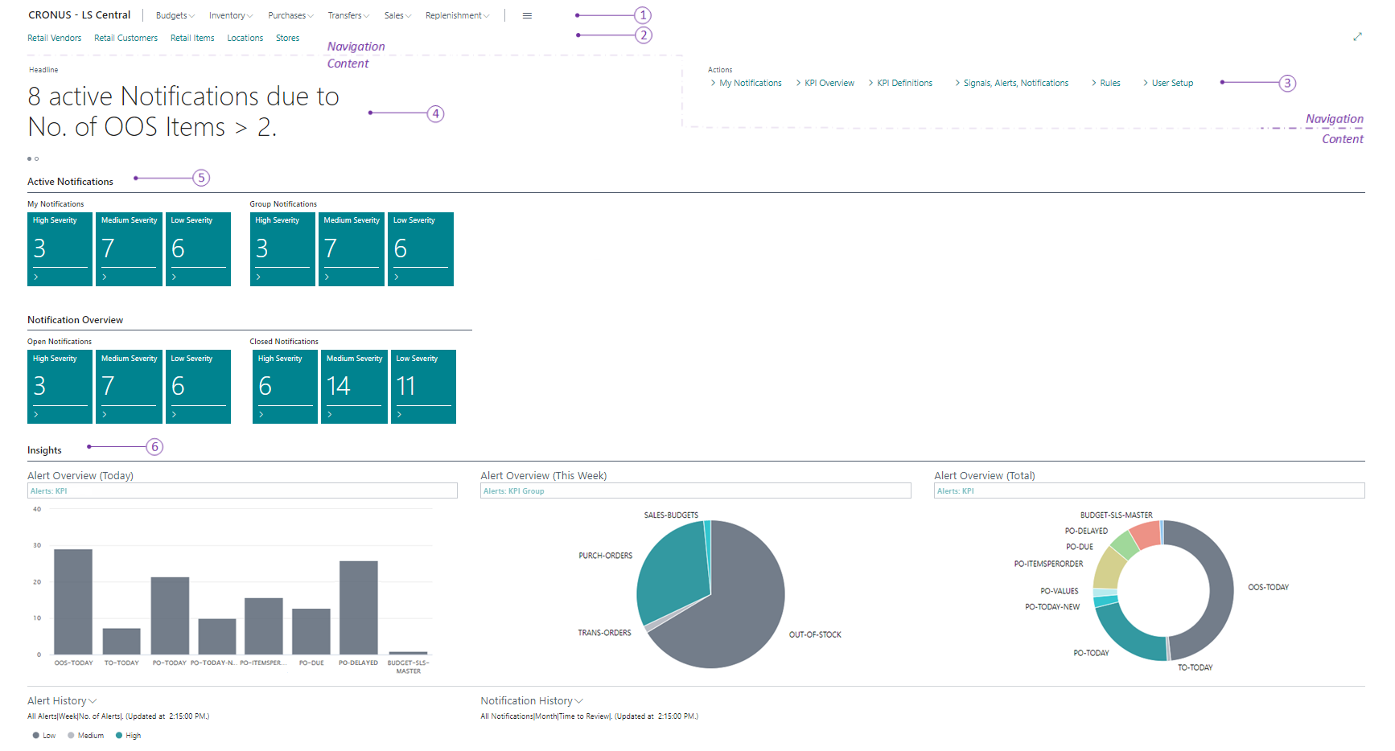
Task: Expand the Alert History chart dropdown
Action: click(x=93, y=701)
